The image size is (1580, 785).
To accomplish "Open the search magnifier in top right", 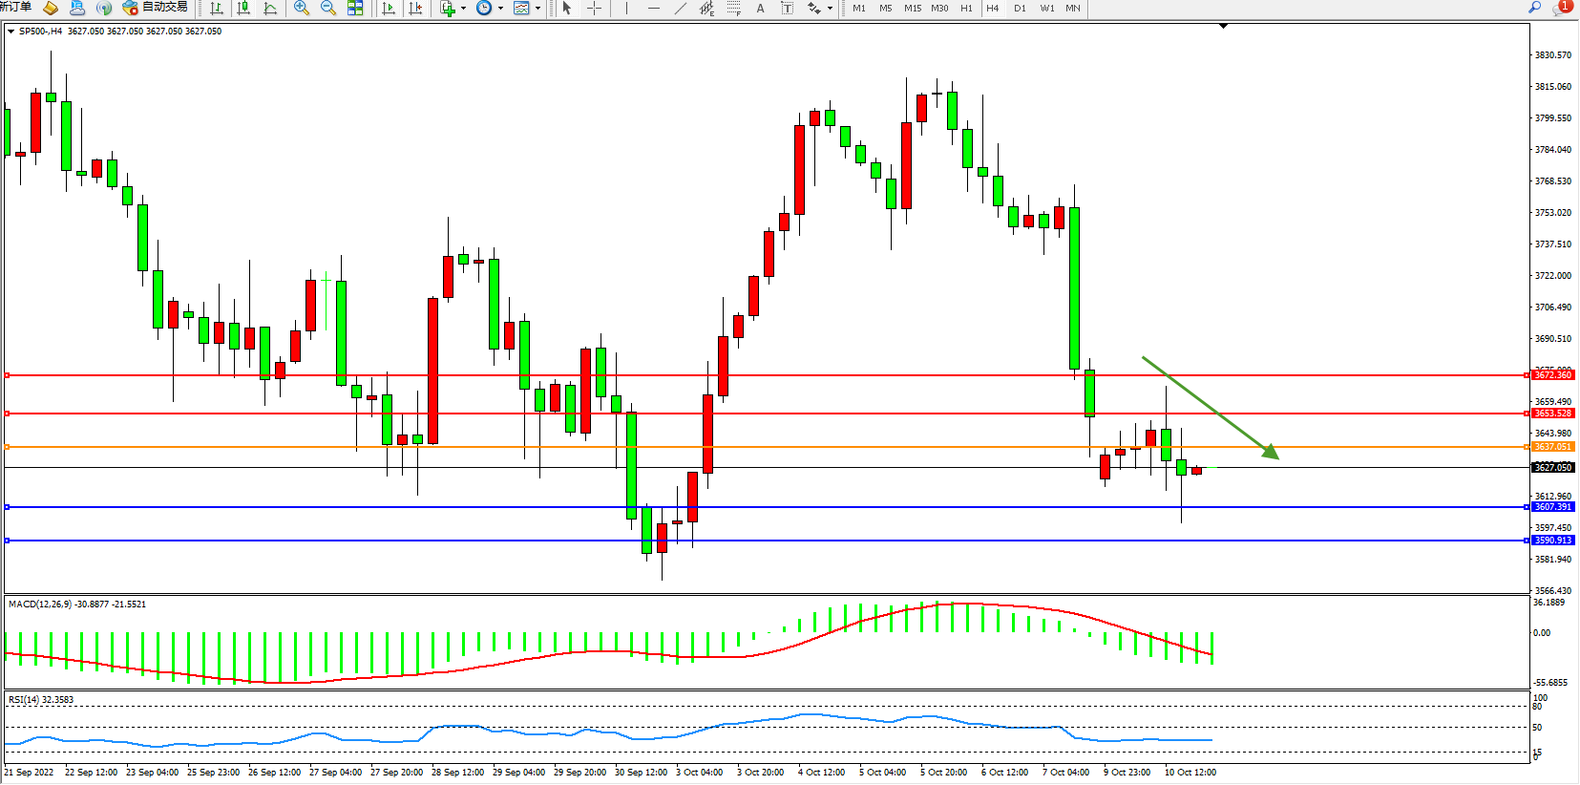I will click(1535, 8).
